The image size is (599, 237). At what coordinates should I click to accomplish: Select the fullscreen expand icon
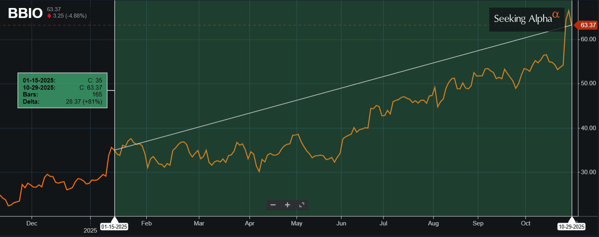(302, 205)
